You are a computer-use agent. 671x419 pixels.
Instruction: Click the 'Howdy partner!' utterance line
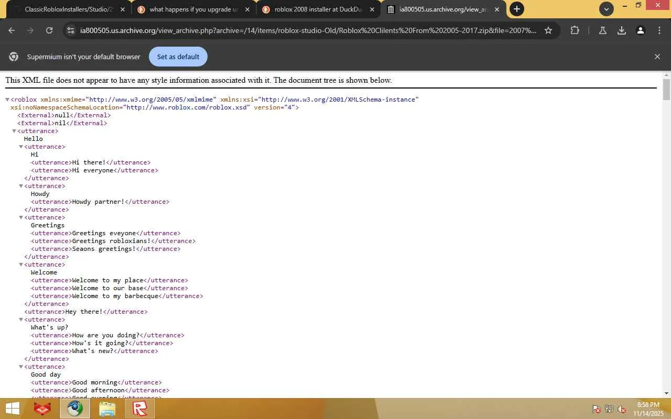coord(100,202)
